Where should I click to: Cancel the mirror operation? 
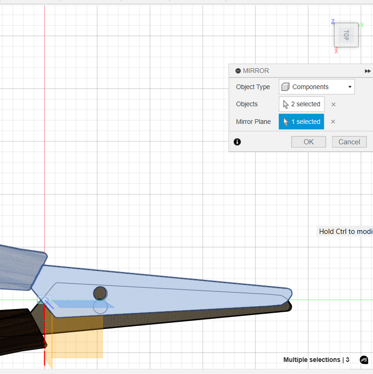coord(349,142)
